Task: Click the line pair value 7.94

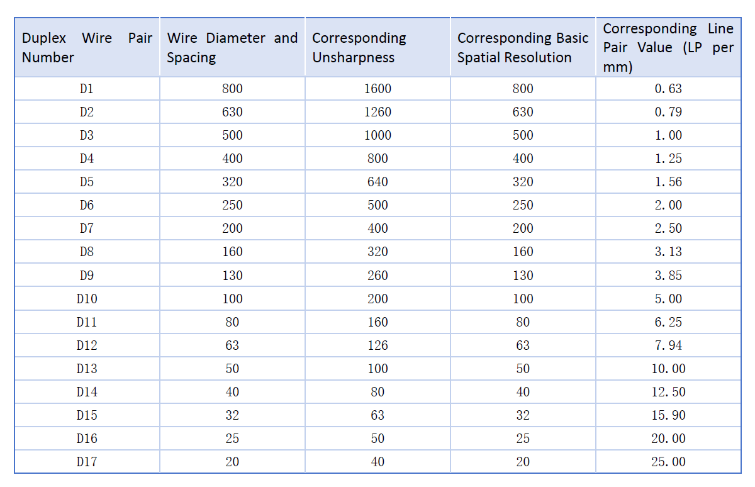Action: click(x=668, y=345)
